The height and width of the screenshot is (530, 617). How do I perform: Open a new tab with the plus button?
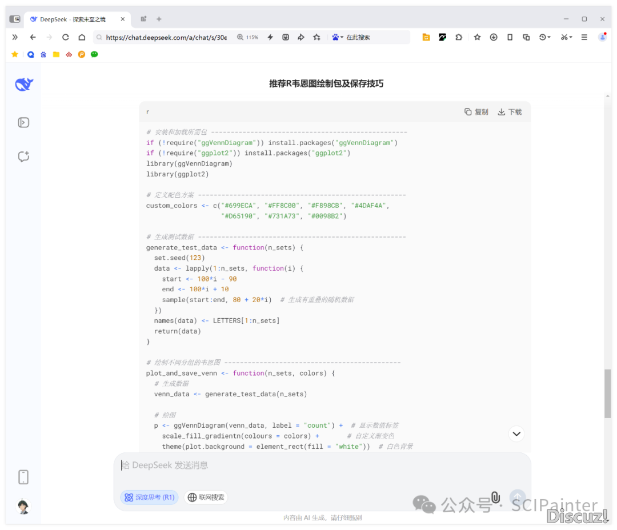pos(159,19)
